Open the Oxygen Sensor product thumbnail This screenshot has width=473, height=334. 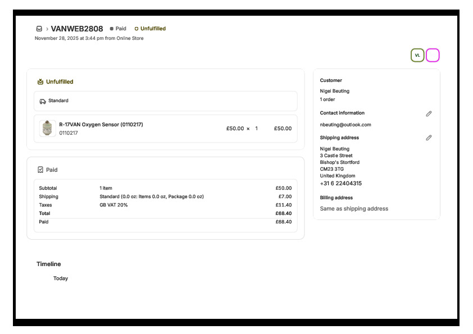tap(48, 129)
